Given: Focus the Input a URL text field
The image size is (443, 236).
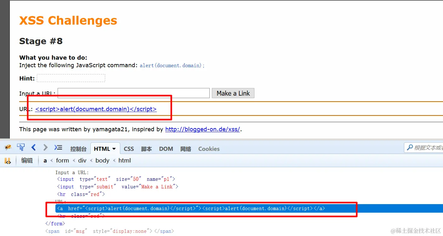Looking at the screenshot, I should (x=134, y=93).
